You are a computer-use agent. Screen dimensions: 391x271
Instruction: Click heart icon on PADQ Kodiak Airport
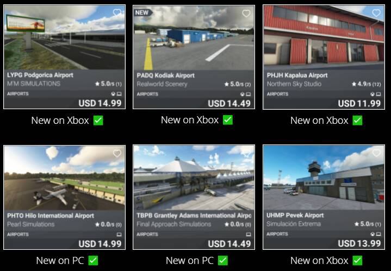coord(246,13)
